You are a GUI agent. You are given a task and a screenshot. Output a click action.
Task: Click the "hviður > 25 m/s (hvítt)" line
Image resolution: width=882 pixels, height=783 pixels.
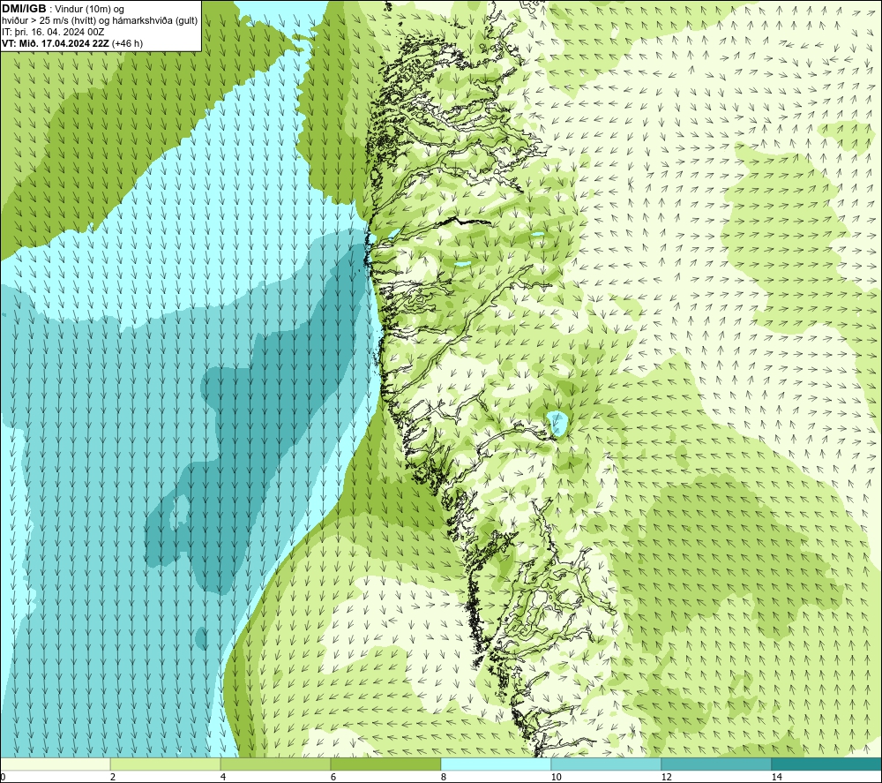click(x=49, y=21)
